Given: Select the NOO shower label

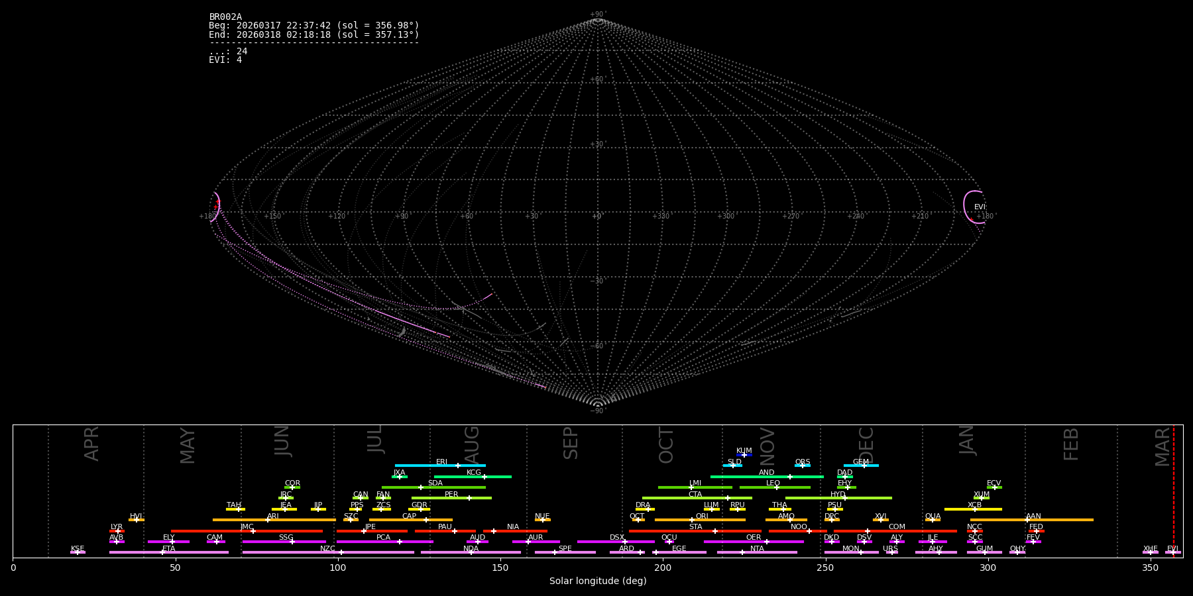Looking at the screenshot, I should click(x=799, y=526).
